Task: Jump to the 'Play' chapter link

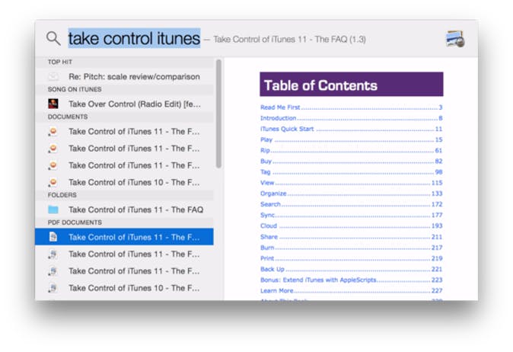Action: pos(351,140)
